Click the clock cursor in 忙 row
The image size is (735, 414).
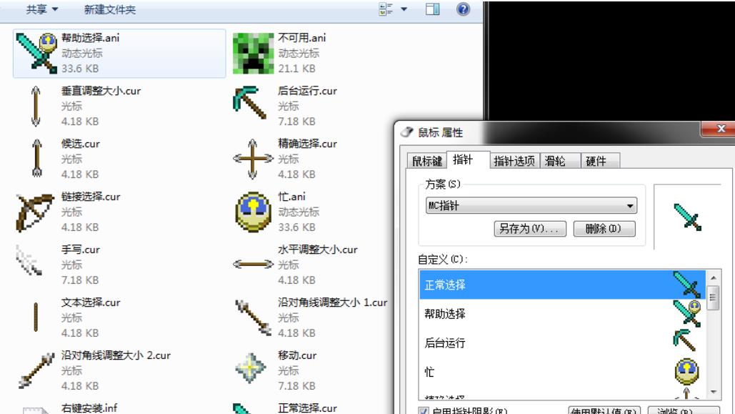click(x=686, y=371)
